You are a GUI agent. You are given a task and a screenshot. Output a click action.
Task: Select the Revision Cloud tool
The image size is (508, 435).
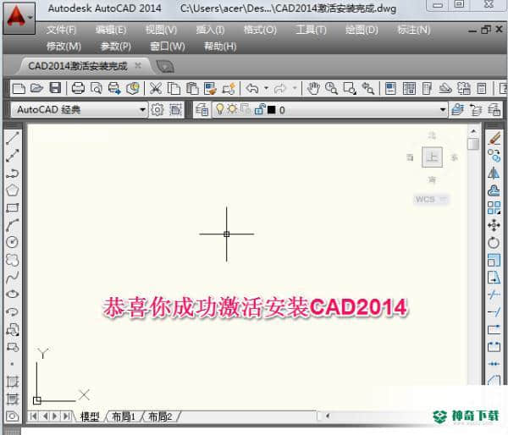pos(13,260)
